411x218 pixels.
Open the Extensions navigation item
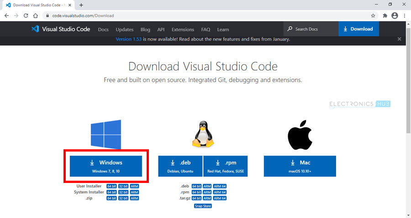point(183,29)
